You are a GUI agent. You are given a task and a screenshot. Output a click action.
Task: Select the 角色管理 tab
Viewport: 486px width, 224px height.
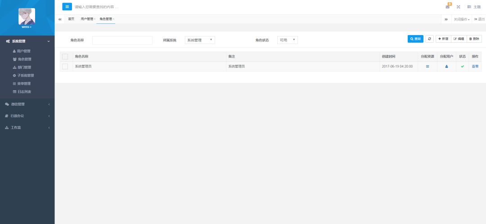tap(106, 19)
